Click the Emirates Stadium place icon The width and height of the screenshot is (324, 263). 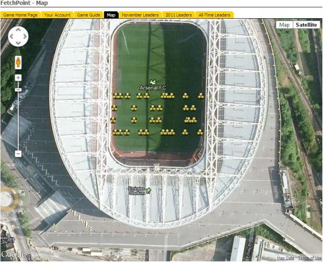148,191
